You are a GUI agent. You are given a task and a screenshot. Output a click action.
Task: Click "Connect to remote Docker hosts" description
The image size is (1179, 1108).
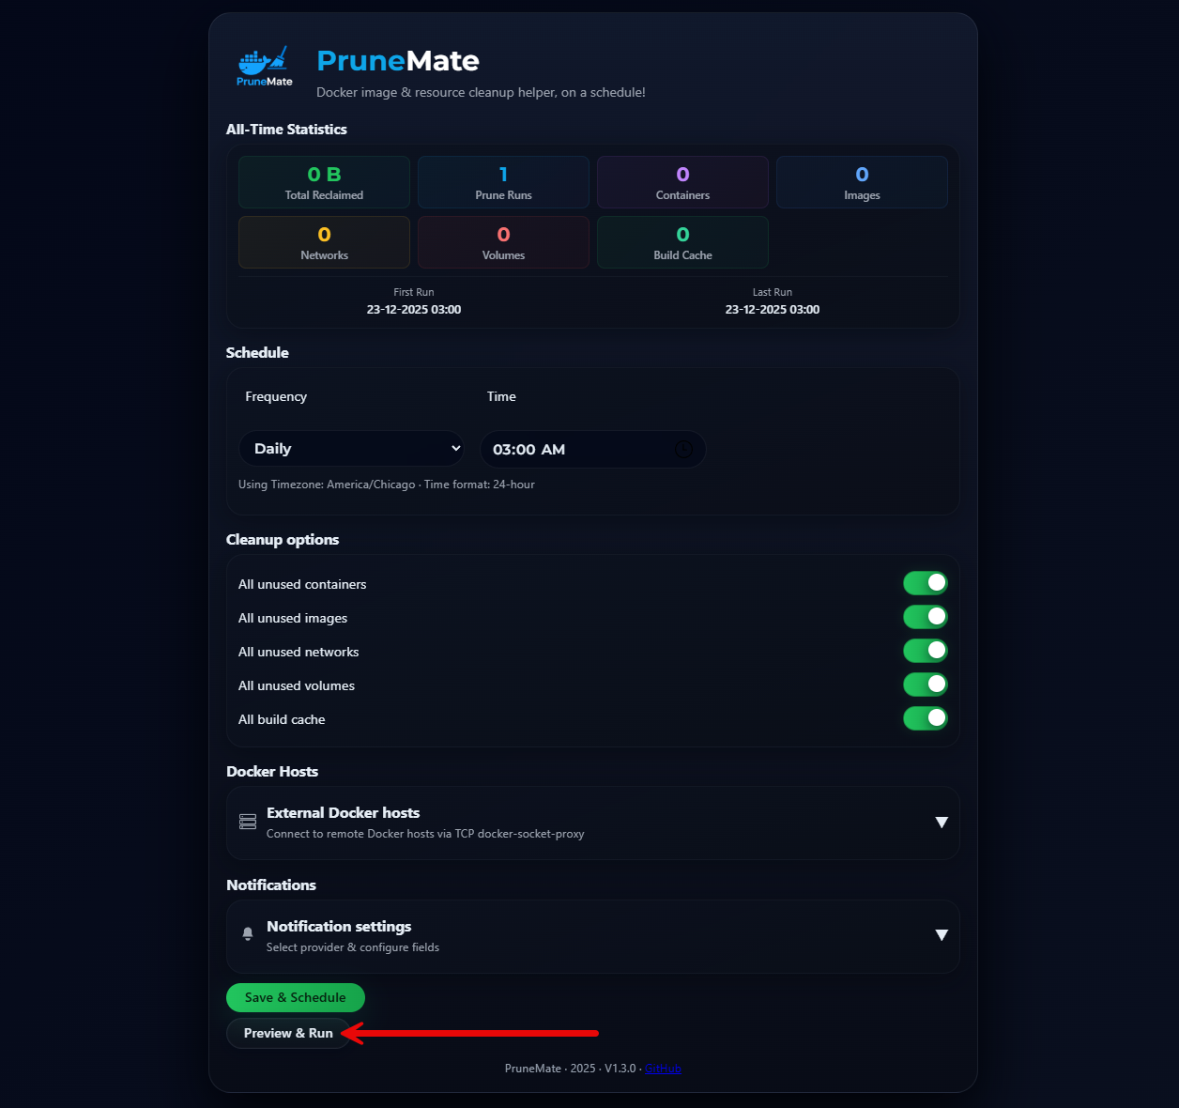coord(425,834)
